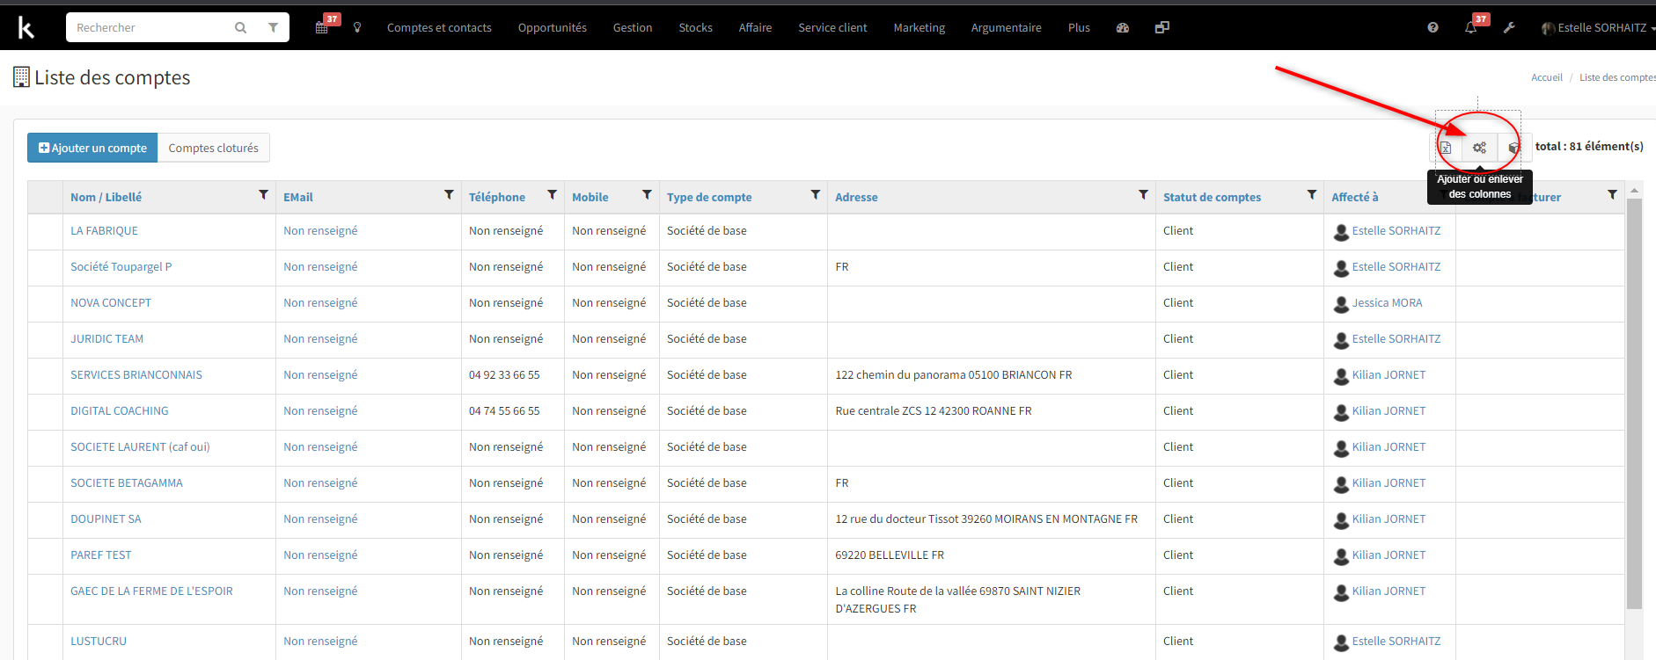This screenshot has height=660, width=1656.
Task: Open the Gestion menu
Action: [633, 28]
